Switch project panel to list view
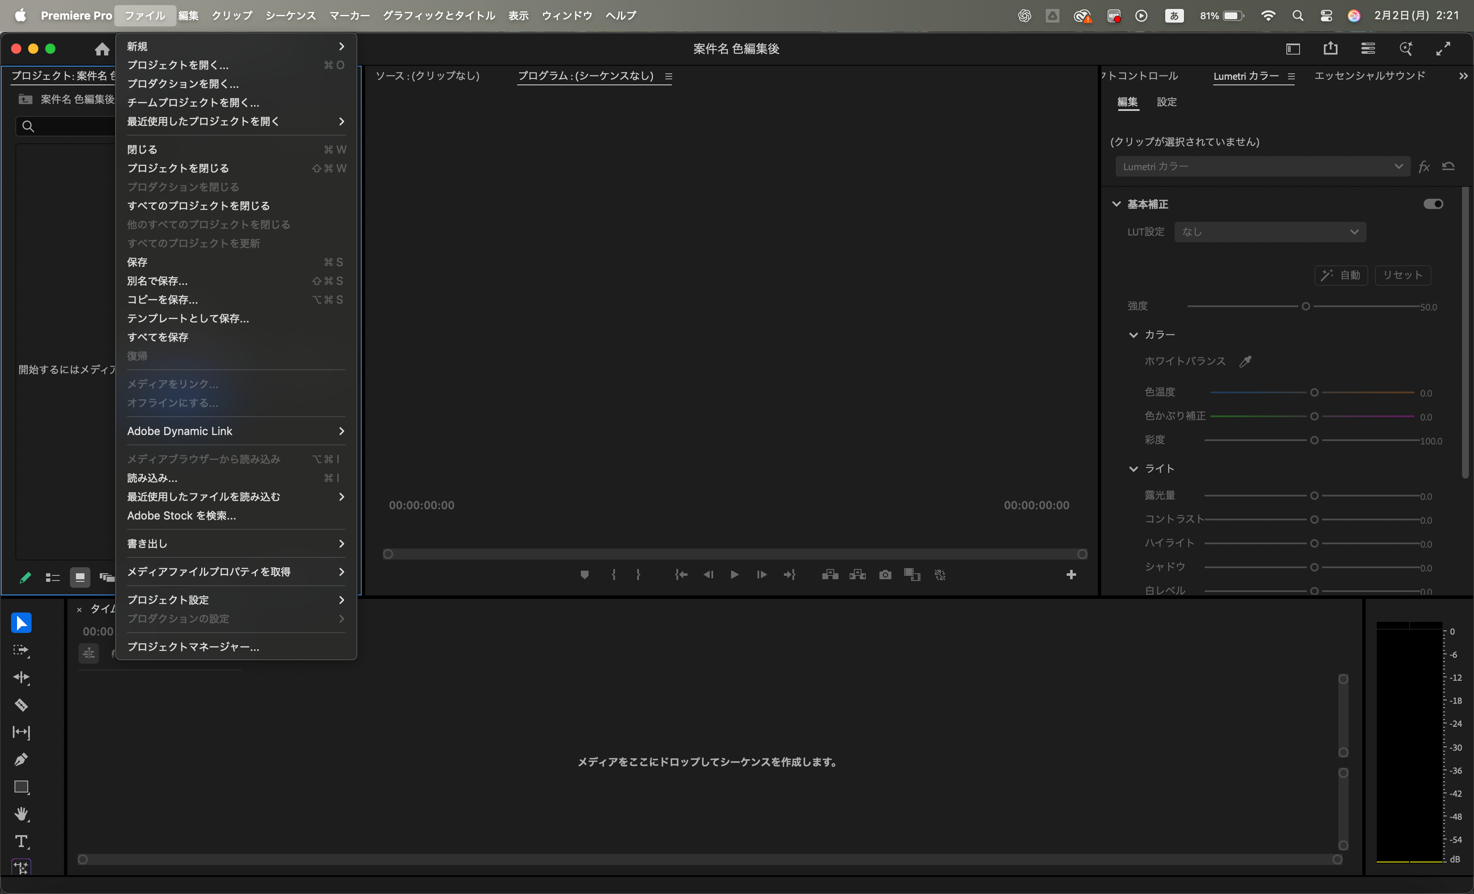1474x894 pixels. point(52,577)
